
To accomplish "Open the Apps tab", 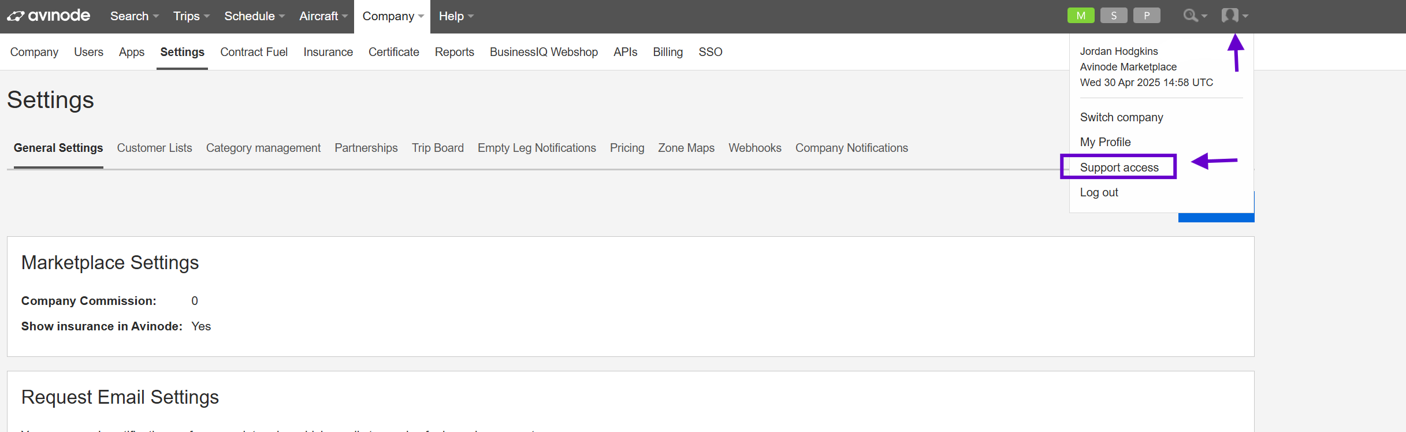I will pos(132,52).
